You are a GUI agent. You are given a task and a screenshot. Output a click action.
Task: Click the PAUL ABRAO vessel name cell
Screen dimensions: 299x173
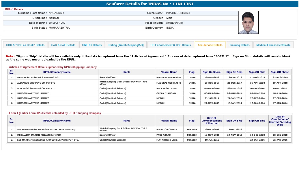pyautogui.click(x=163, y=135)
